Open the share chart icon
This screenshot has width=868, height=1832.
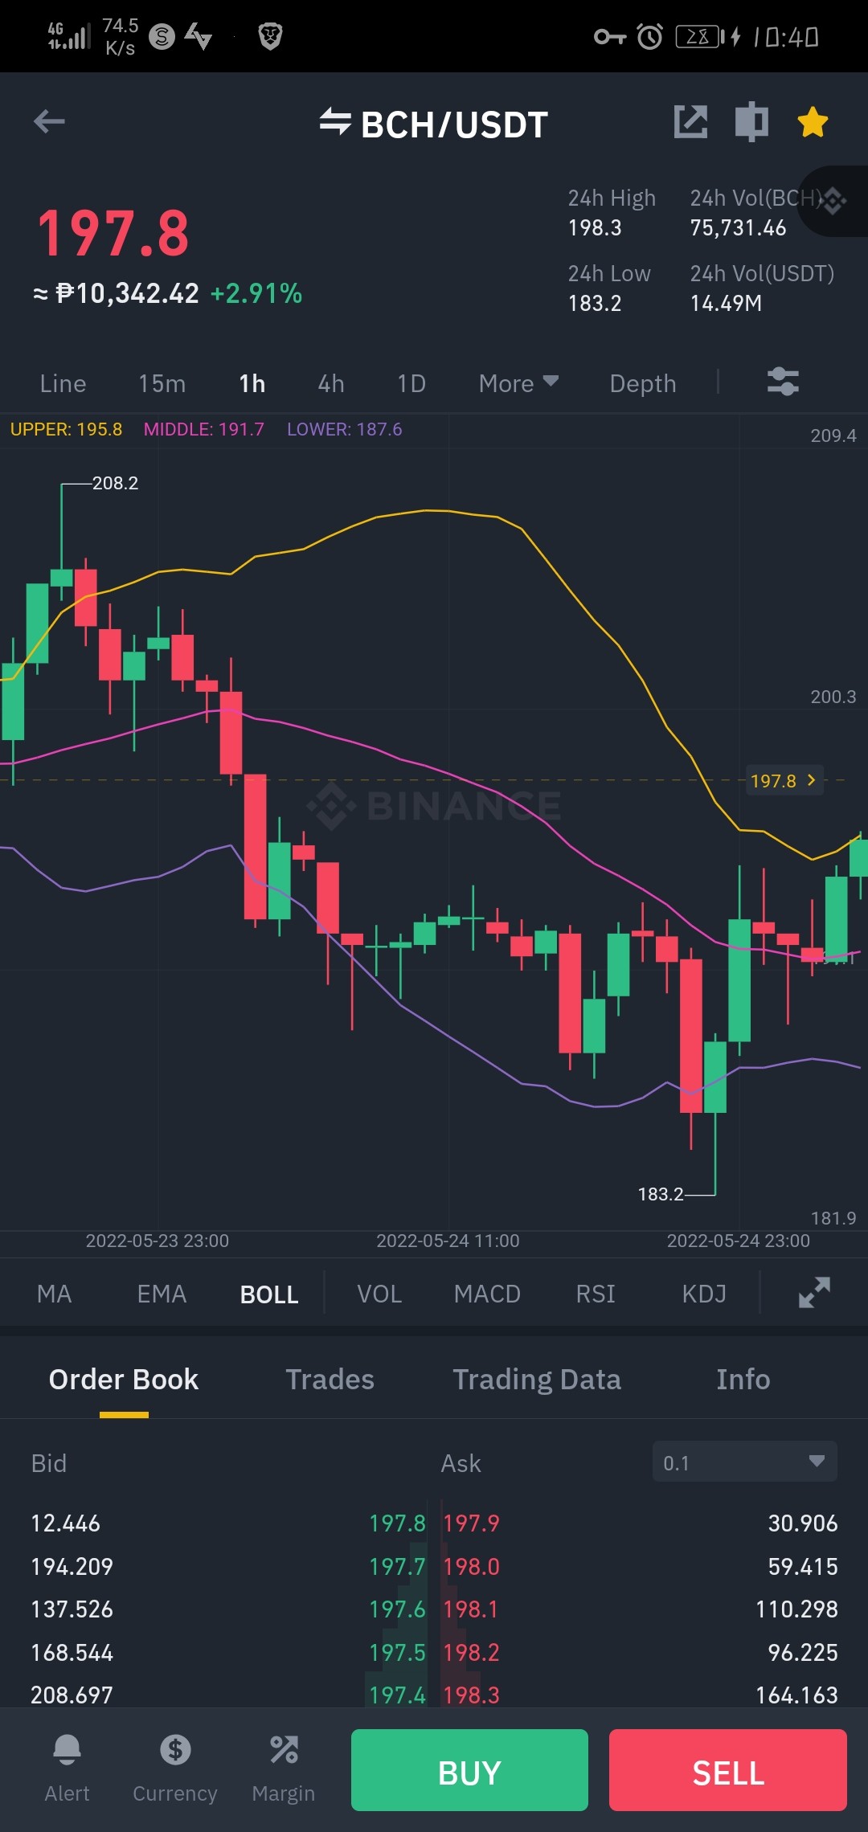[x=690, y=122]
